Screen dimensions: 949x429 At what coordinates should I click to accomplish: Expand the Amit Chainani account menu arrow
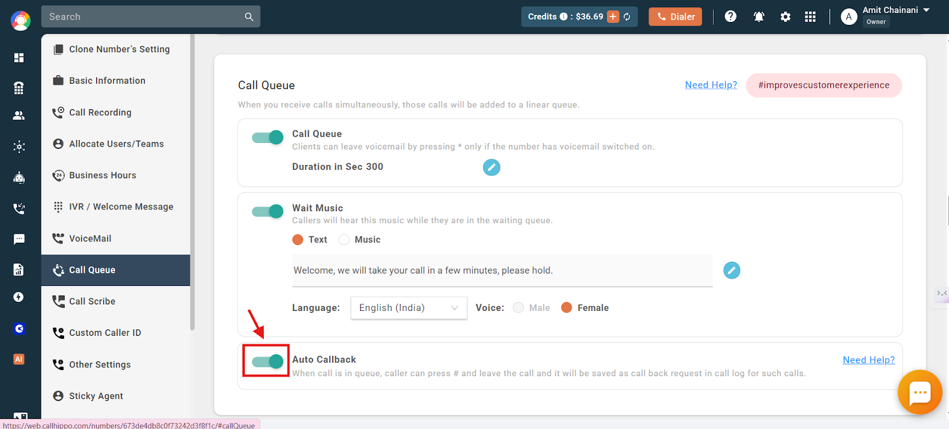click(x=926, y=10)
